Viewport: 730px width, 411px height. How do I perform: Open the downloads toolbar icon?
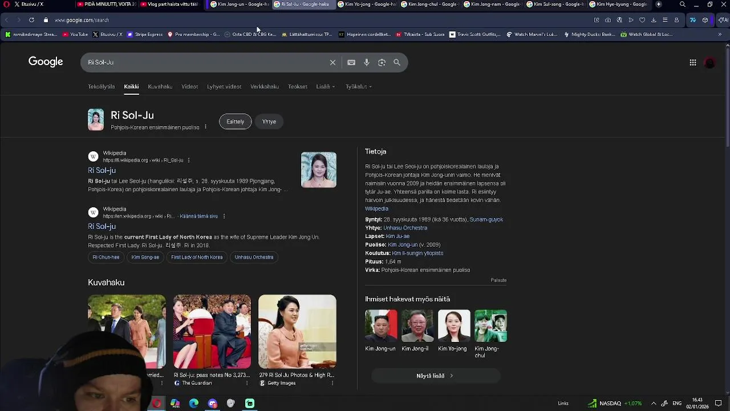pyautogui.click(x=654, y=20)
